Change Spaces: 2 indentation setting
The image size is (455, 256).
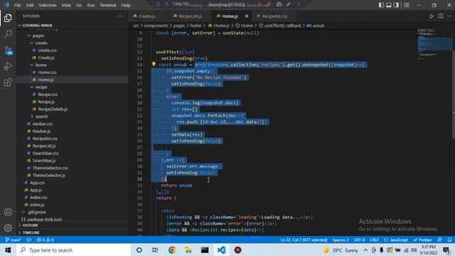click(341, 240)
